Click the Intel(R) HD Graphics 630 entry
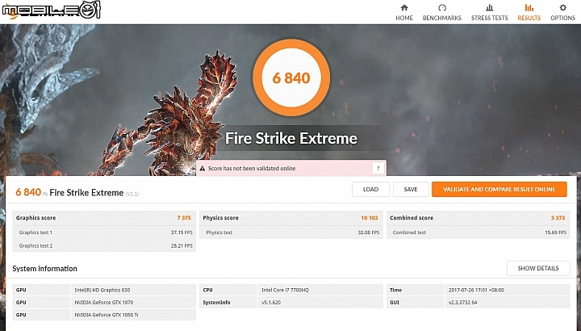Viewport: 581px width, 331px height. pos(102,290)
